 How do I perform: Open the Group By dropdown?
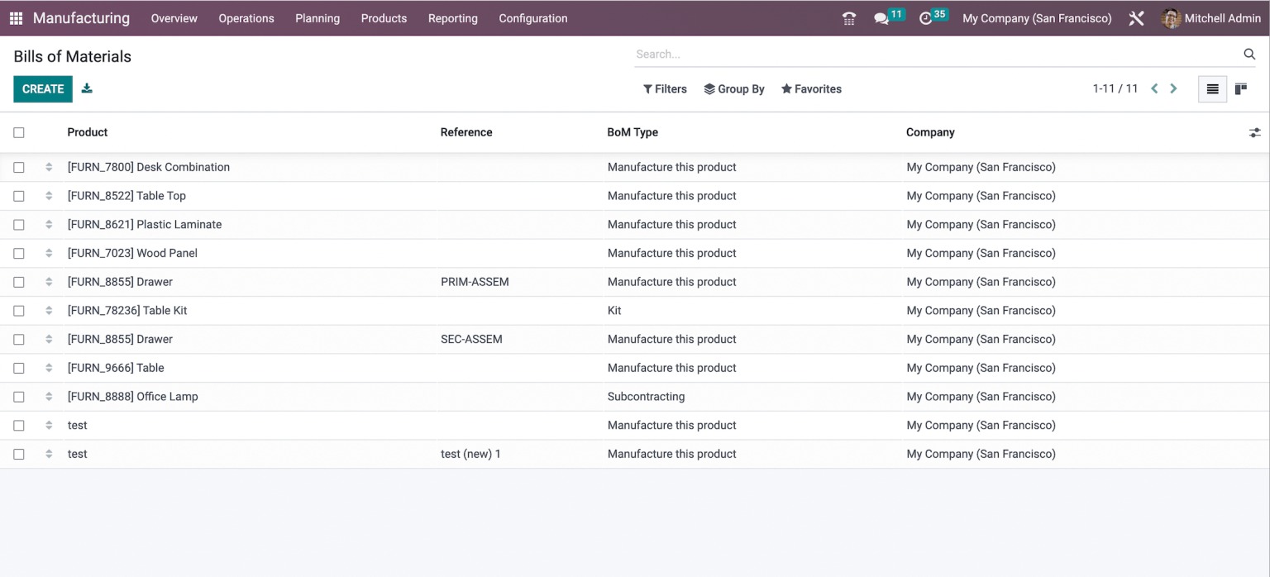[733, 89]
